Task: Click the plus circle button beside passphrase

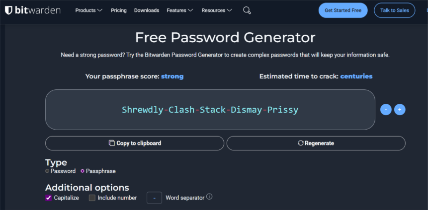Action: [x=400, y=110]
